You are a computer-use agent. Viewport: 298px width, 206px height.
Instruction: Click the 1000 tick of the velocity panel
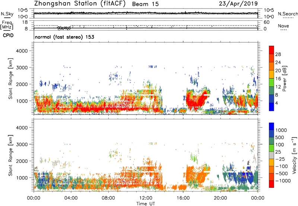22,178
